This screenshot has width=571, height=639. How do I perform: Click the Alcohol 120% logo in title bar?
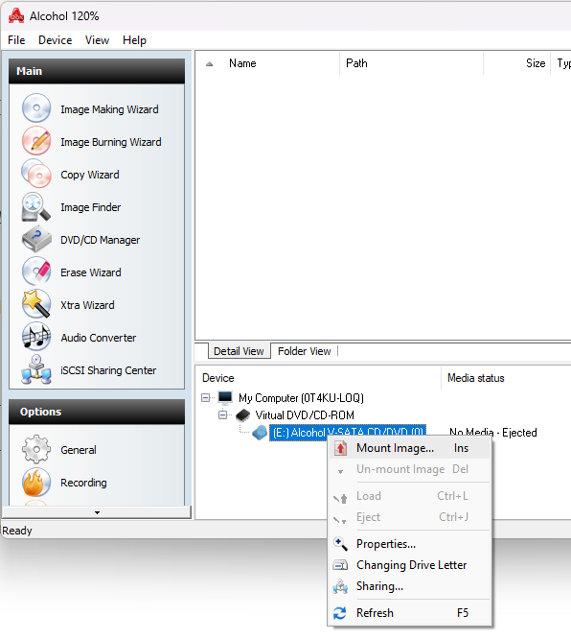tap(16, 16)
